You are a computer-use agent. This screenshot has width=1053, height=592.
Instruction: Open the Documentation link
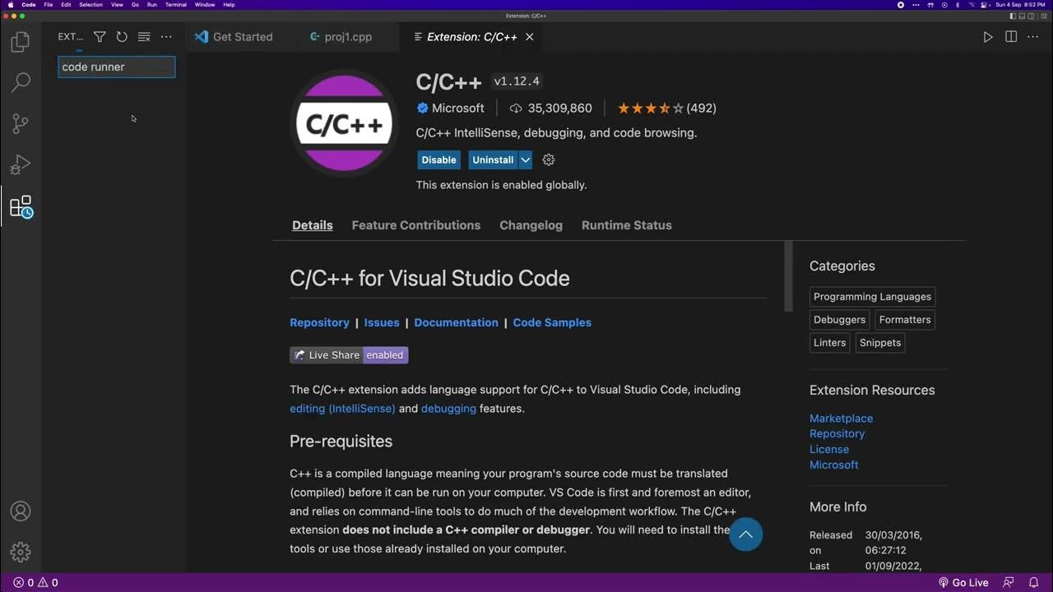(x=457, y=322)
